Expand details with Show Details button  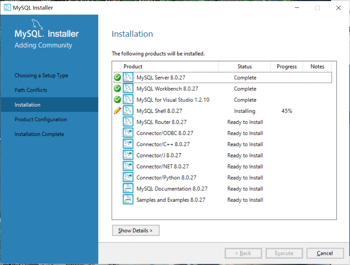click(x=136, y=230)
